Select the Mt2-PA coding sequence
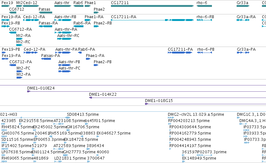 coord(19,78)
